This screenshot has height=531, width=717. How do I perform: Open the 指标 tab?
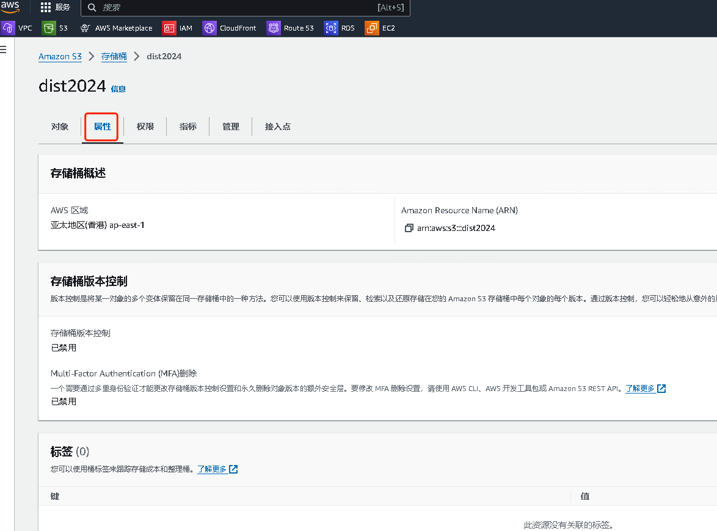188,126
